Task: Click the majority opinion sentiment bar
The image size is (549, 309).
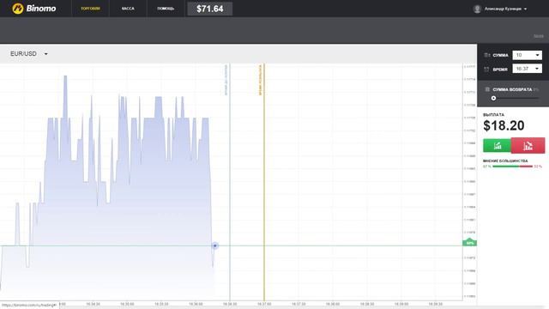Action: tap(512, 167)
